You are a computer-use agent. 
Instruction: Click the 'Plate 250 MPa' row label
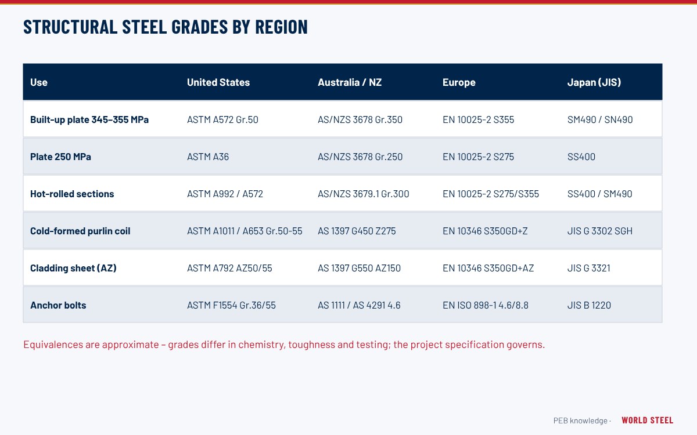click(x=60, y=157)
